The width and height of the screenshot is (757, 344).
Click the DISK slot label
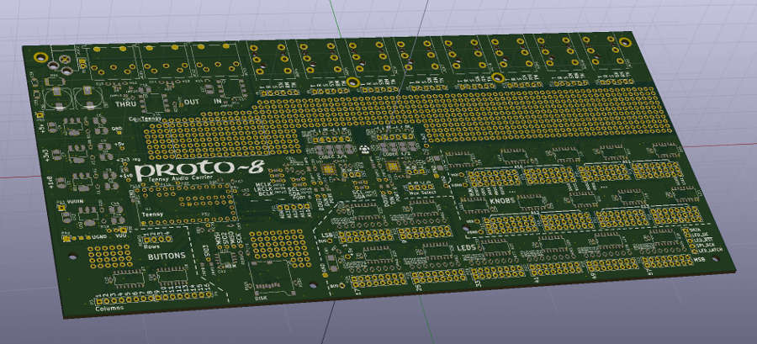point(260,298)
